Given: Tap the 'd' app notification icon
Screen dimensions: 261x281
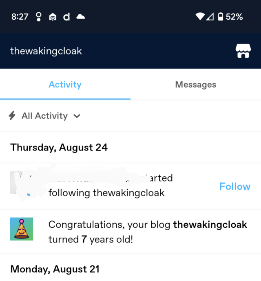Looking at the screenshot, I should pos(66,17).
